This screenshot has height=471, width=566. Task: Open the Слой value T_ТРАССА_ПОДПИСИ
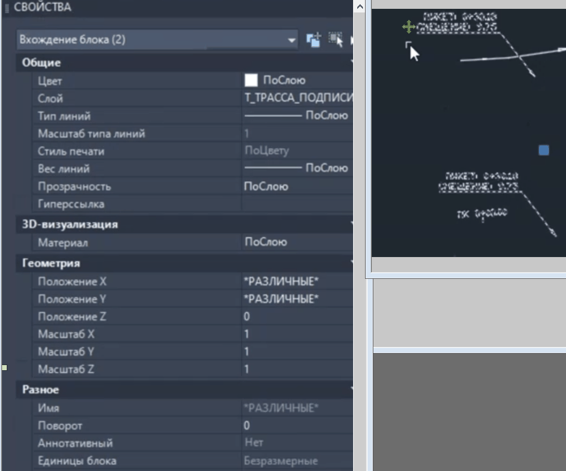coord(298,98)
